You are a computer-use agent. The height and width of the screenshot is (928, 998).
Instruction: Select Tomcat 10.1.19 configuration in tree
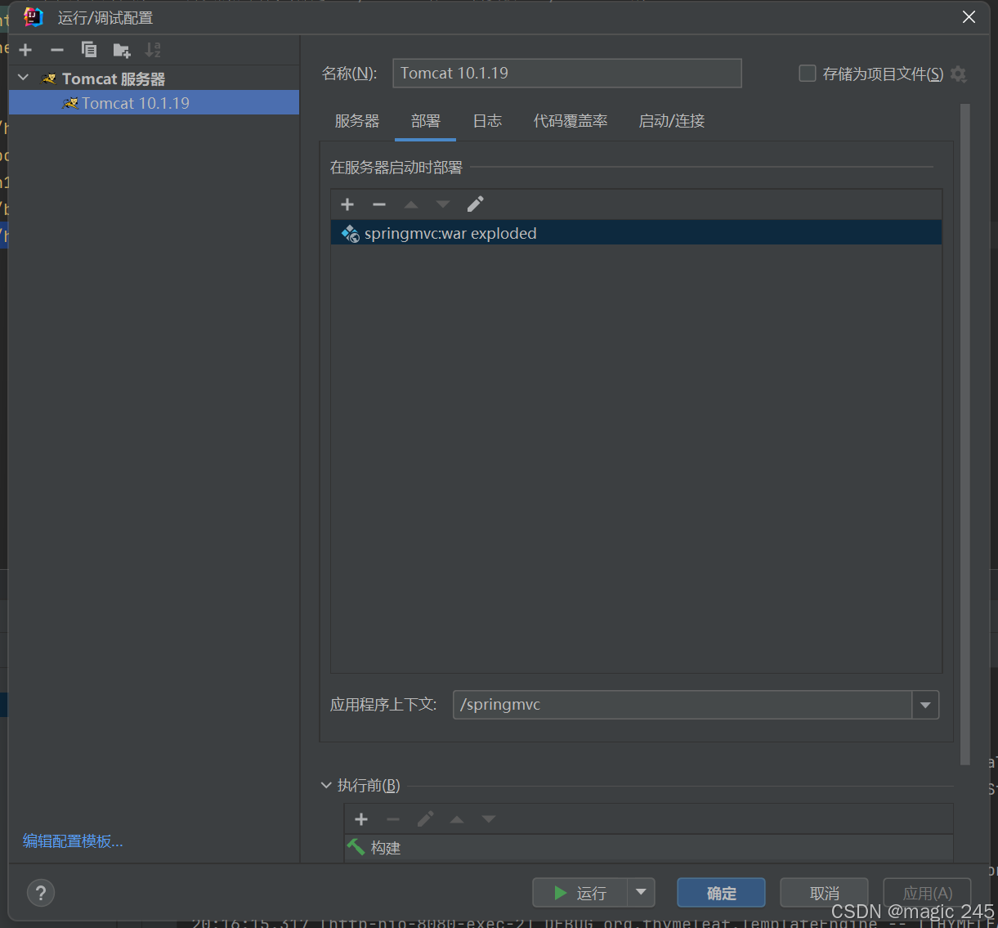pyautogui.click(x=154, y=103)
